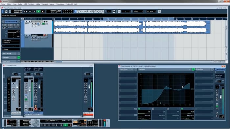Open the Périphériques menu
230x129 pixels.
[60, 4]
